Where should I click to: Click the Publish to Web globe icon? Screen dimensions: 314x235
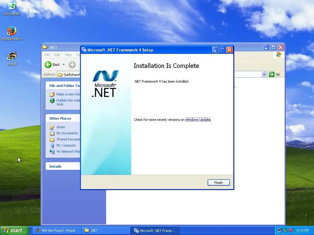[x=52, y=100]
